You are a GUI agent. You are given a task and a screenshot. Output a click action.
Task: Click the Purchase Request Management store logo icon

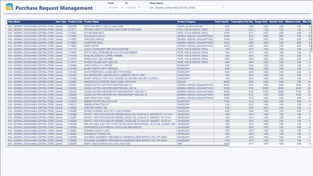(x=9, y=7)
